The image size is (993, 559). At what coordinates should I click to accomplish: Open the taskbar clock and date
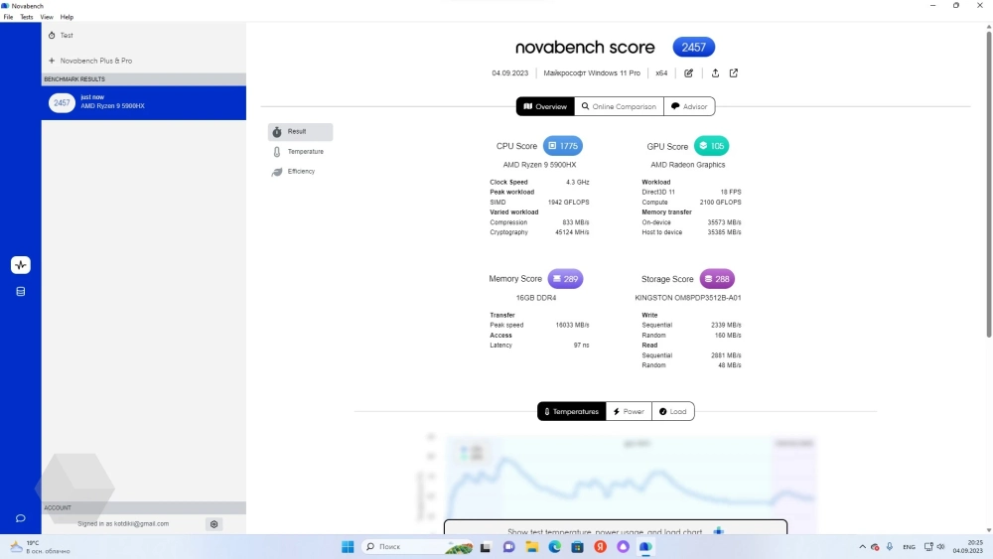tap(967, 547)
